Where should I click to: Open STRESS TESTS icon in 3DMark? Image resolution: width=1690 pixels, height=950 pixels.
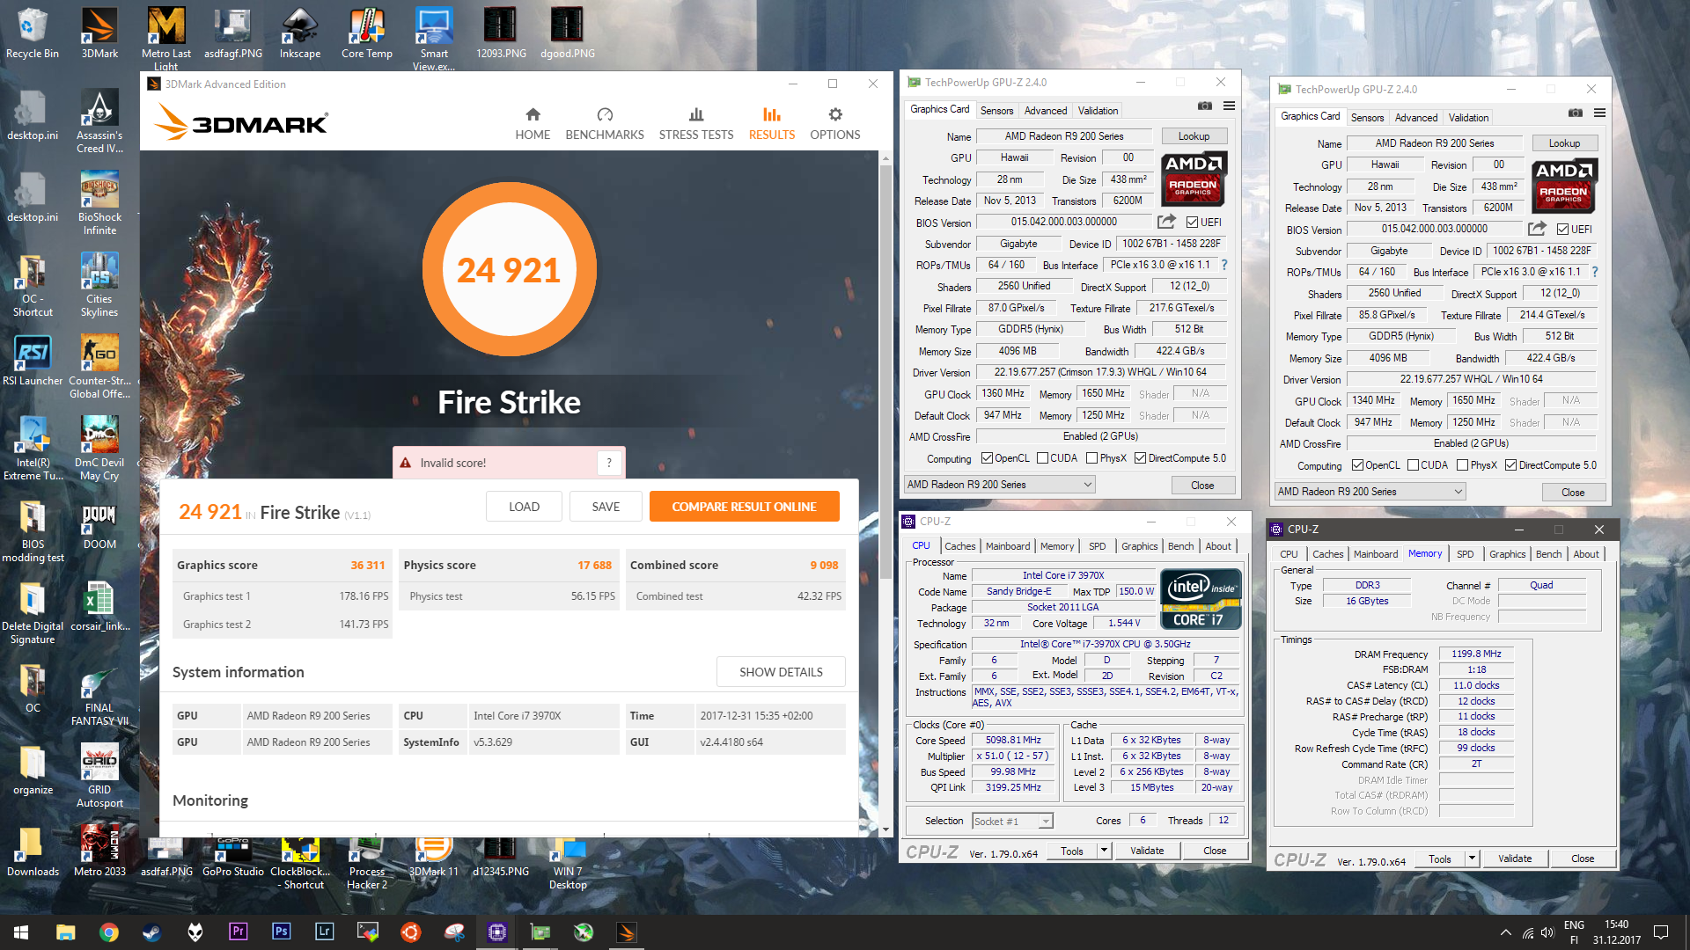click(696, 114)
